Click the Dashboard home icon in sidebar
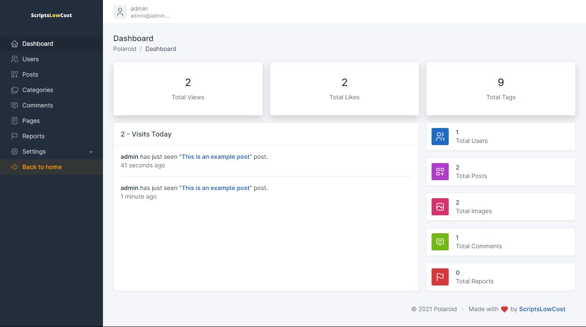Image resolution: width=586 pixels, height=327 pixels. (x=15, y=44)
